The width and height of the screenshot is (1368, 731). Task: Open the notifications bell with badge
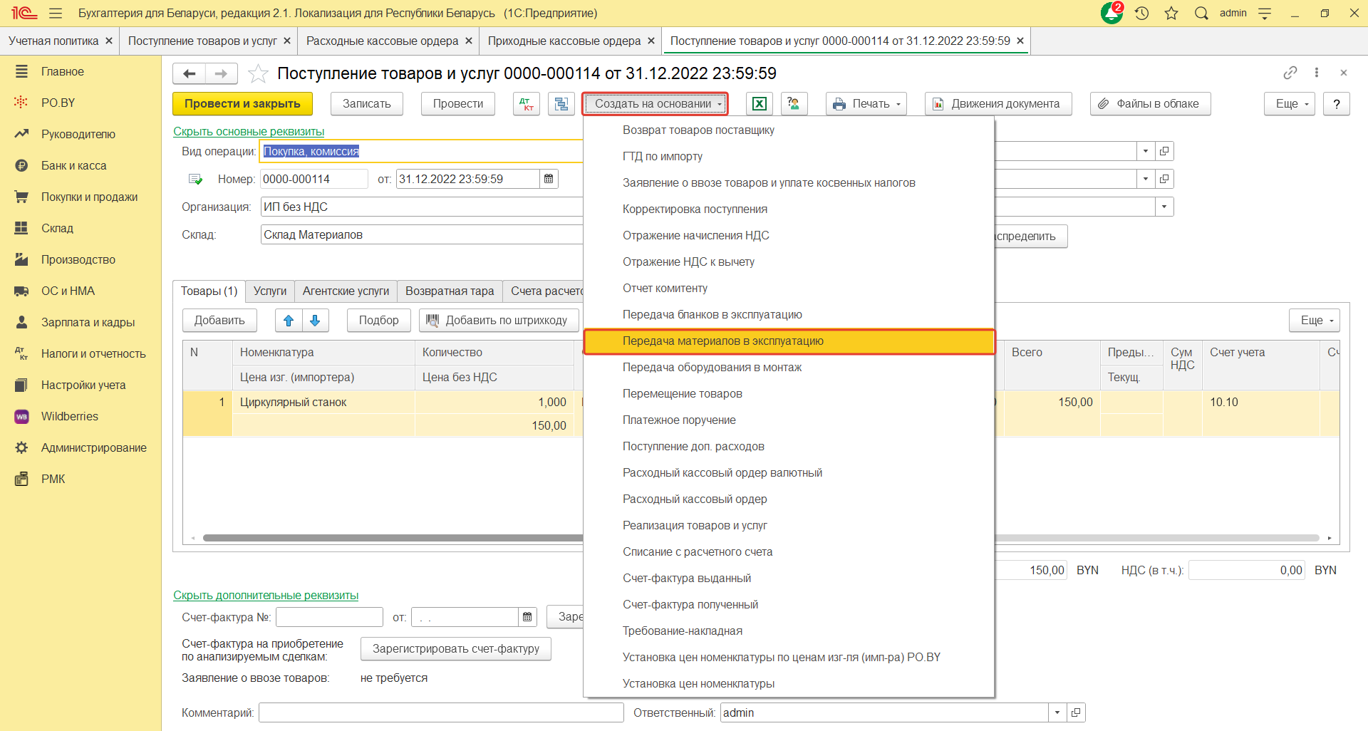coord(1111,13)
